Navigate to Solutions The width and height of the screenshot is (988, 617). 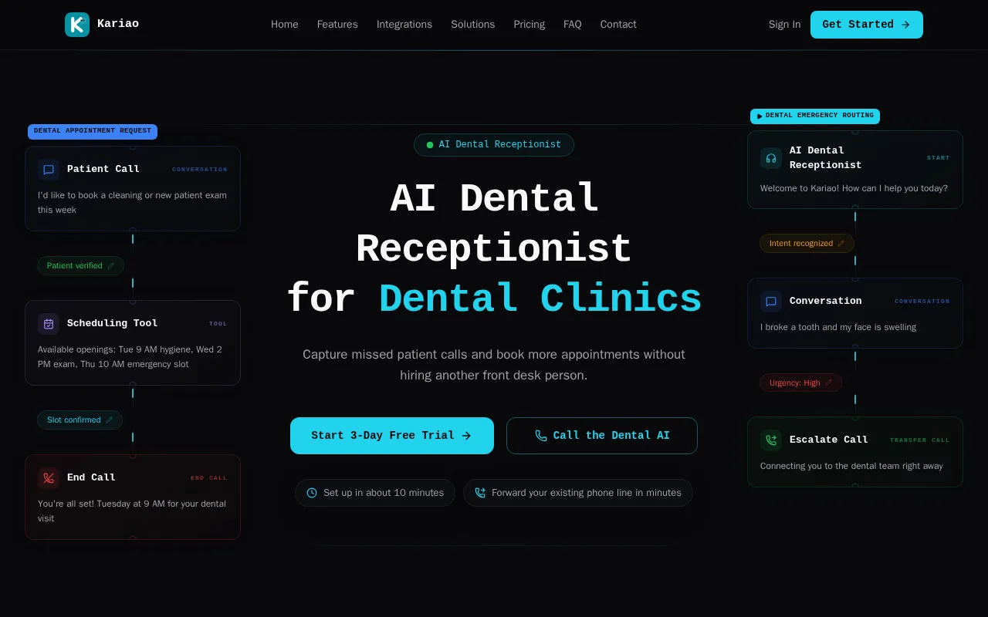coord(473,25)
